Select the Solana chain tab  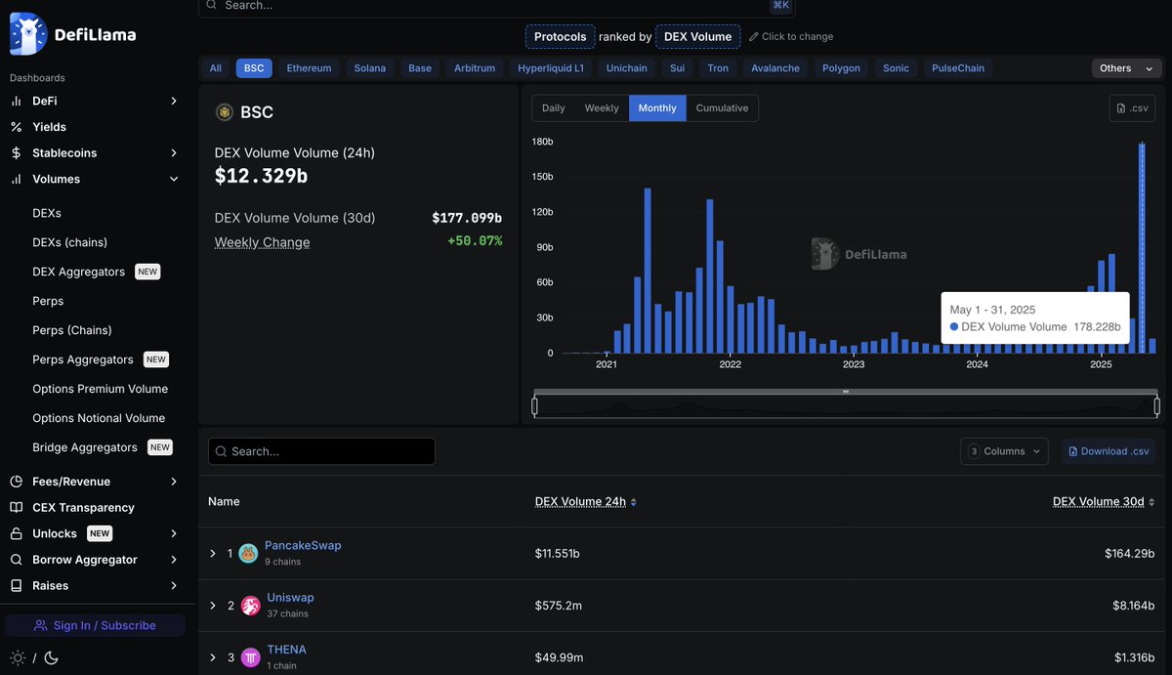click(x=370, y=68)
